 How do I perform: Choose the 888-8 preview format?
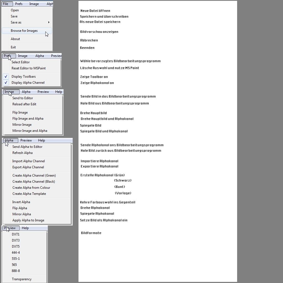pos(16,271)
